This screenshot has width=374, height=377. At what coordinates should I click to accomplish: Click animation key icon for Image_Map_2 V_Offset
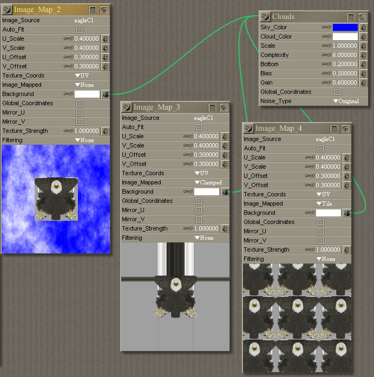pos(68,66)
